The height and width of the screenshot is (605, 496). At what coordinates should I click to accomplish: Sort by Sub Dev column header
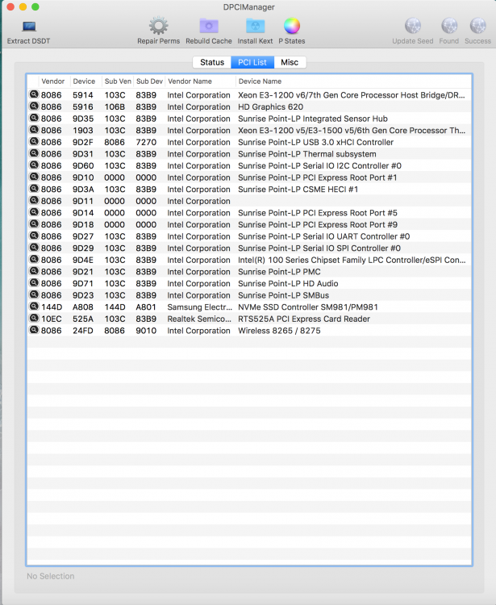coord(149,81)
